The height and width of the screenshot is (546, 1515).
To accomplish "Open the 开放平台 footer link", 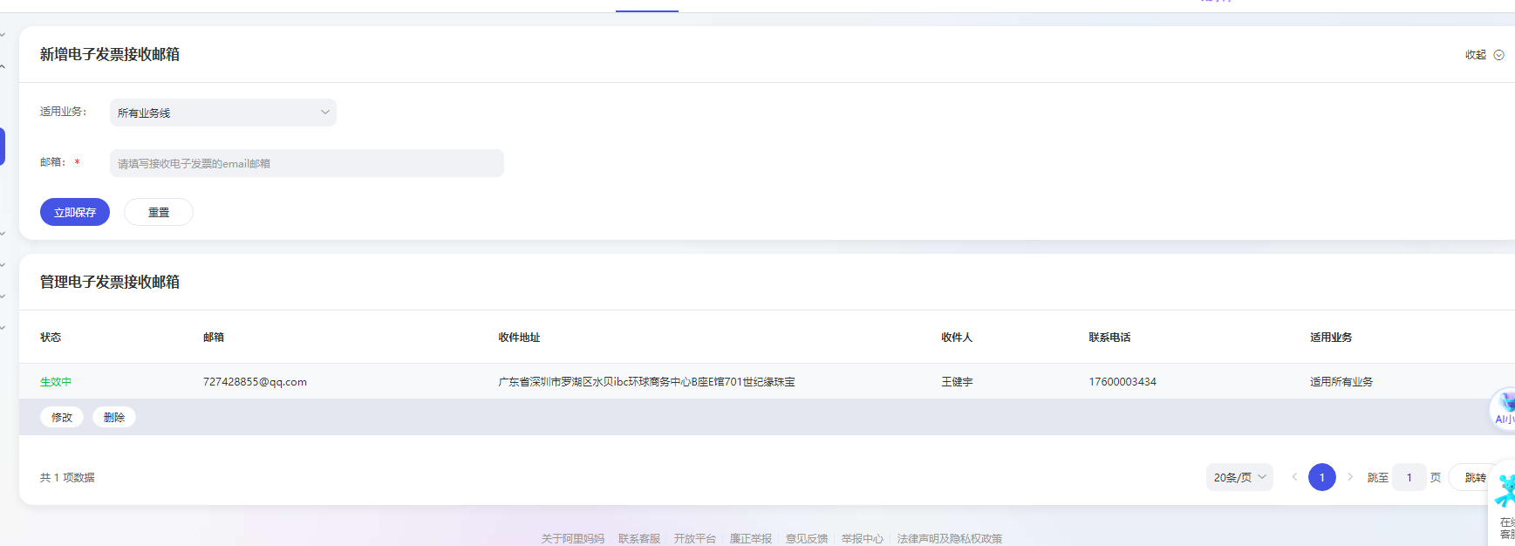I will 695,538.
